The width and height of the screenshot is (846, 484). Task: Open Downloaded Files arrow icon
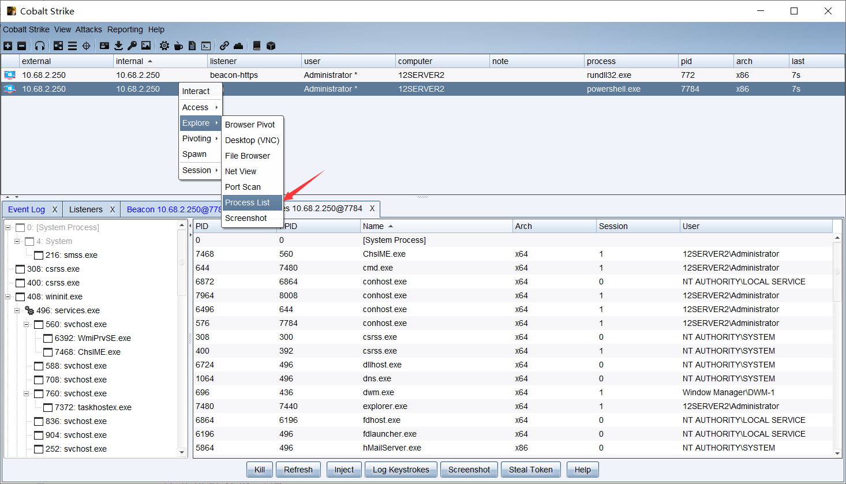118,46
